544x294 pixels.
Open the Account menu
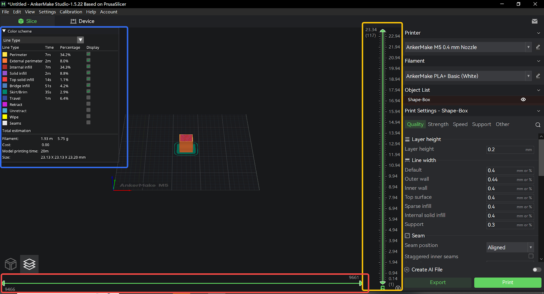point(108,12)
